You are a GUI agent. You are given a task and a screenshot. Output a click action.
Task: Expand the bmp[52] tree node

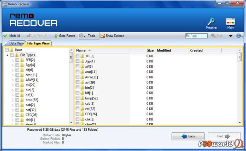click(x=13, y=100)
